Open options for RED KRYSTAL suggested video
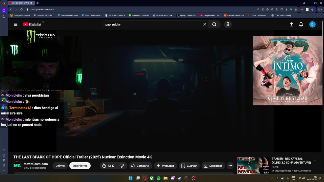This screenshot has width=324, height=182. 315,159
